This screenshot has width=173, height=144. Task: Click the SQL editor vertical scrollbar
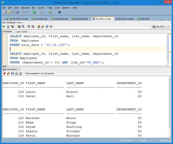[167, 49]
